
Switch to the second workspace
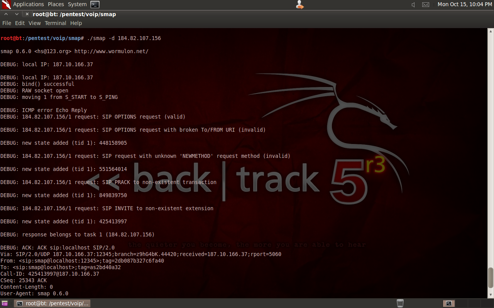click(x=461, y=303)
